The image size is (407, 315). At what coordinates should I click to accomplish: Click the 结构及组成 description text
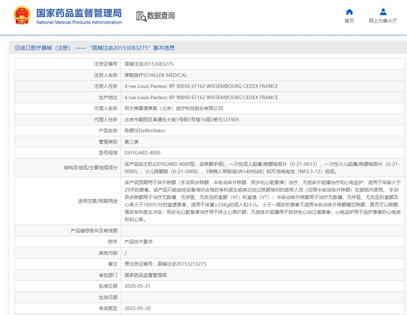coord(262,168)
